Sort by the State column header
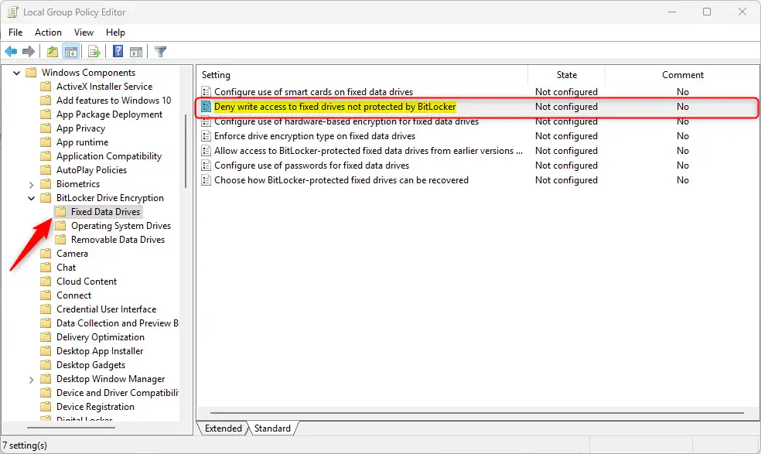 coord(566,75)
